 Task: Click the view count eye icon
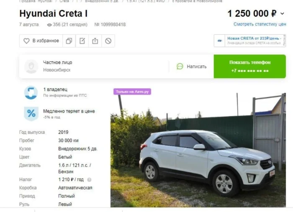(49, 25)
